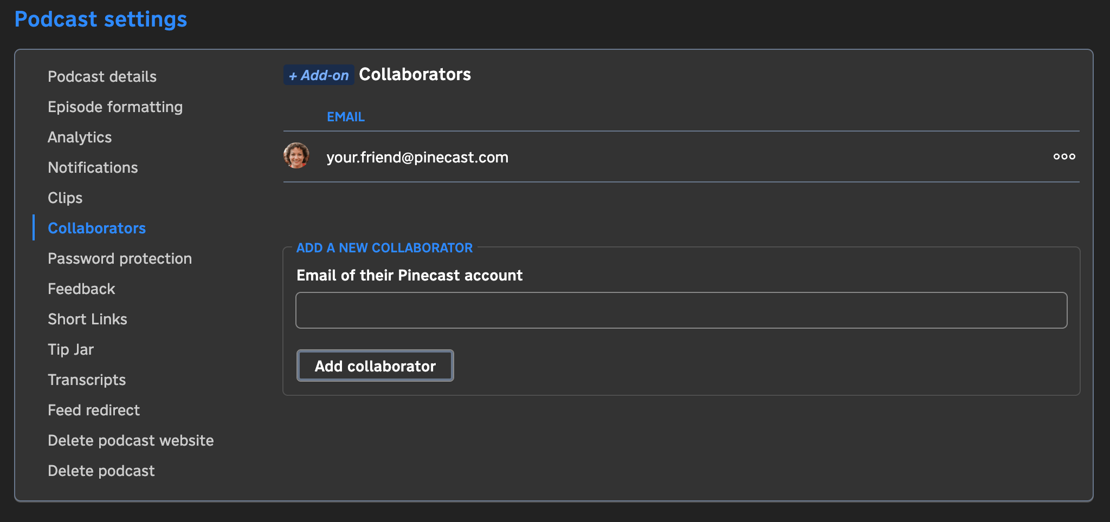
Task: Select the Collaborators sidebar item
Action: click(97, 228)
